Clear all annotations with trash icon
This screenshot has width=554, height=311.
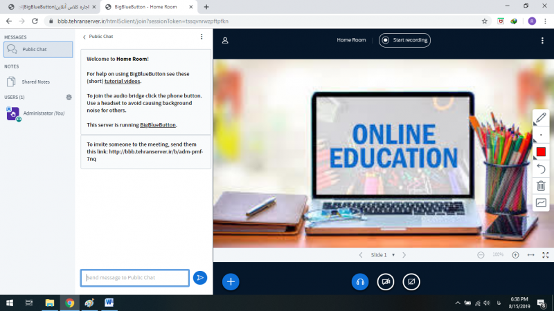click(x=541, y=185)
